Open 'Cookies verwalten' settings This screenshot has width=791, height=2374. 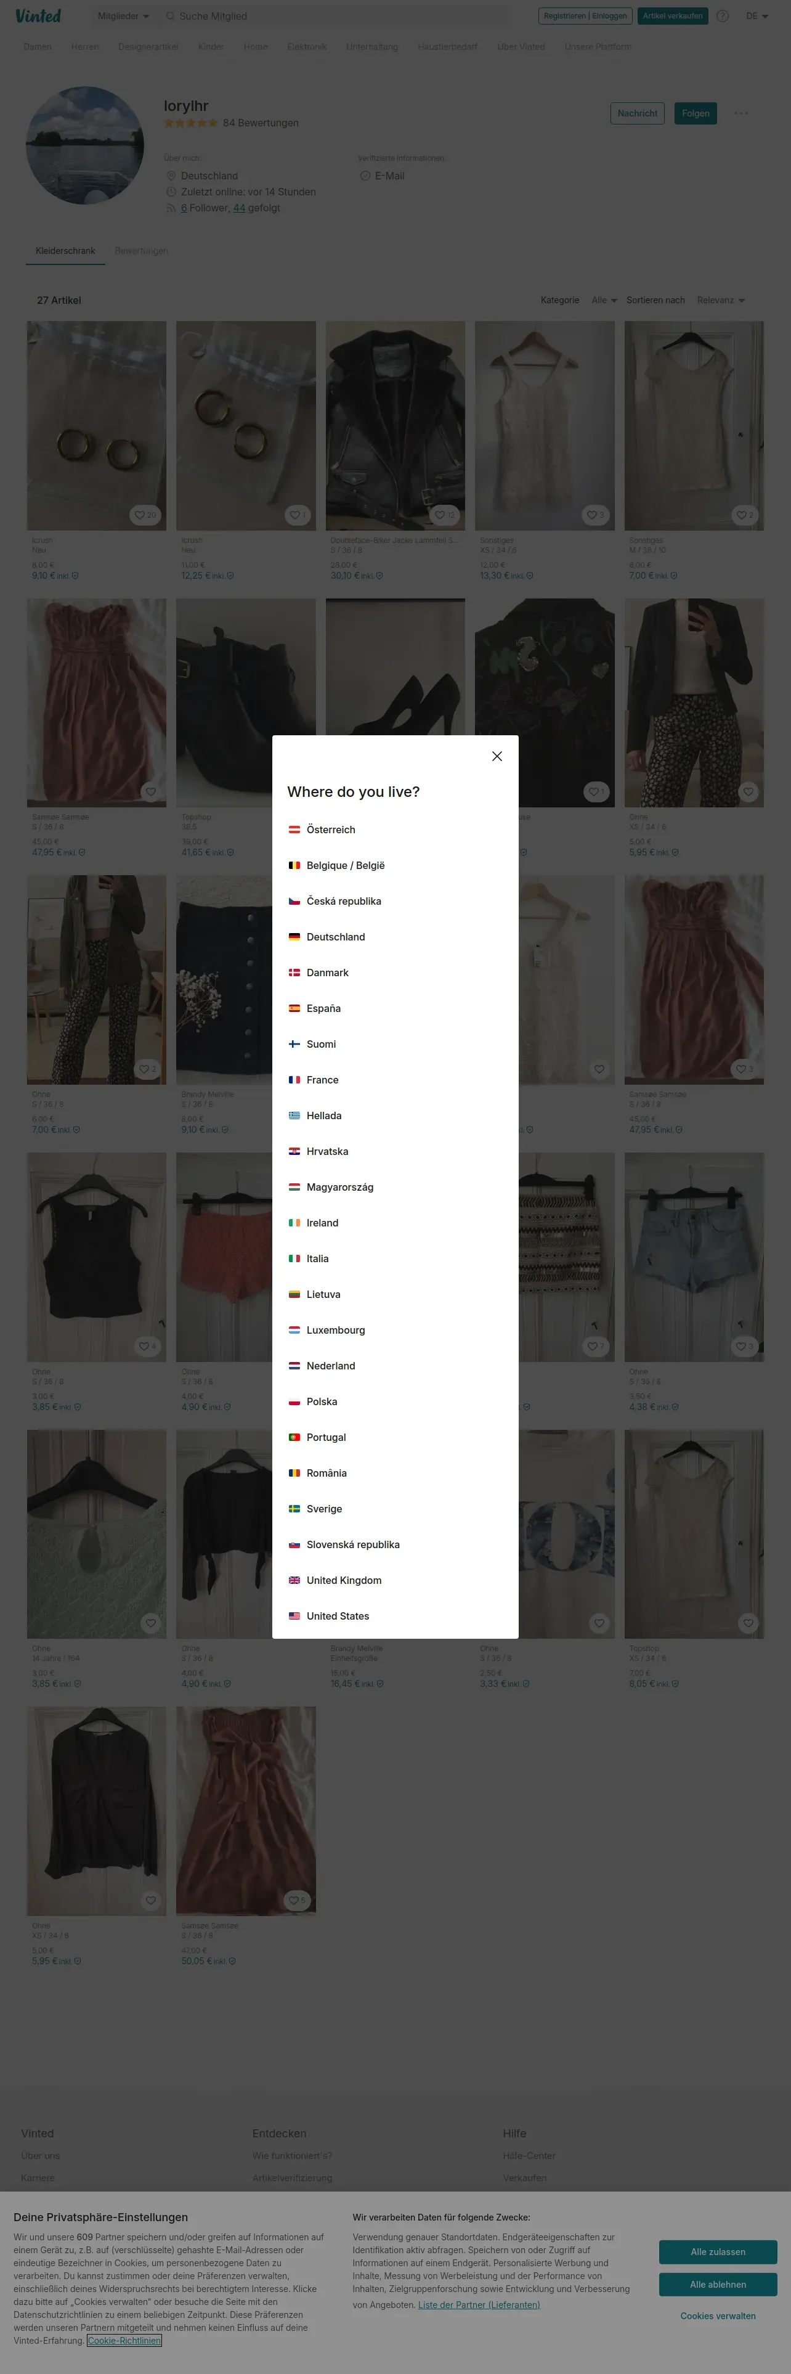click(x=717, y=2315)
